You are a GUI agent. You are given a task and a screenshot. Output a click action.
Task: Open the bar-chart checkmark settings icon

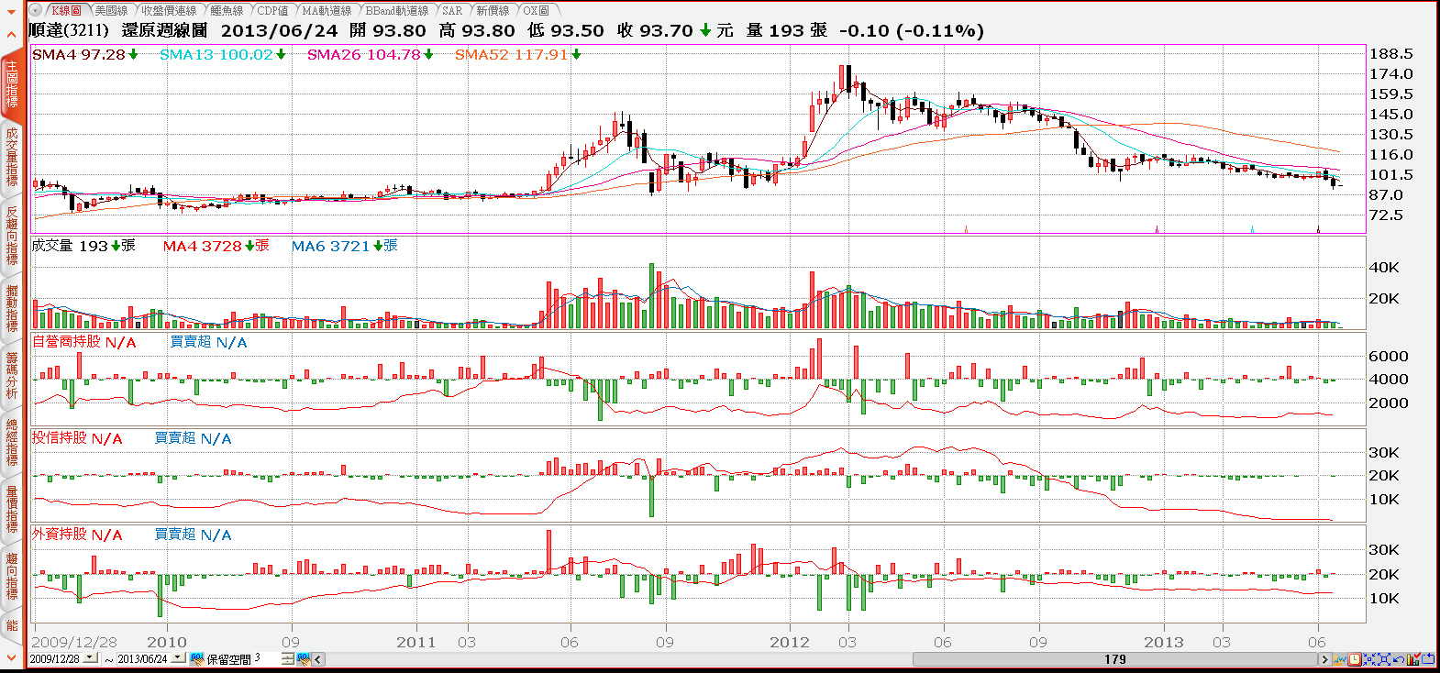pos(1413,658)
